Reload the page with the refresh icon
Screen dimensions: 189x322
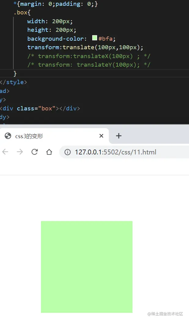point(35,152)
